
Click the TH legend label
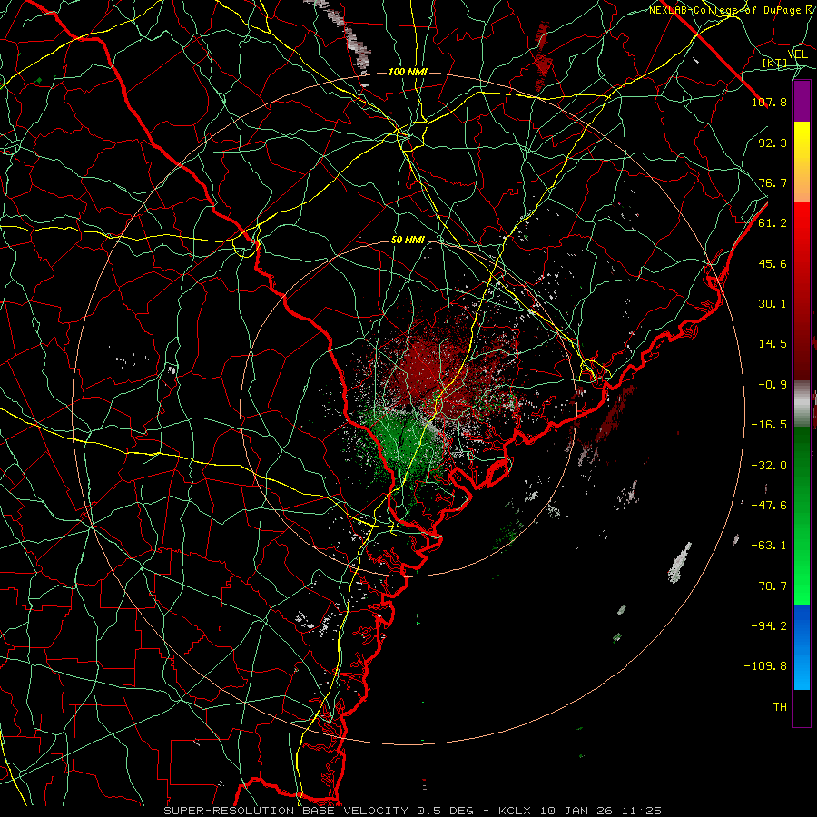click(780, 707)
